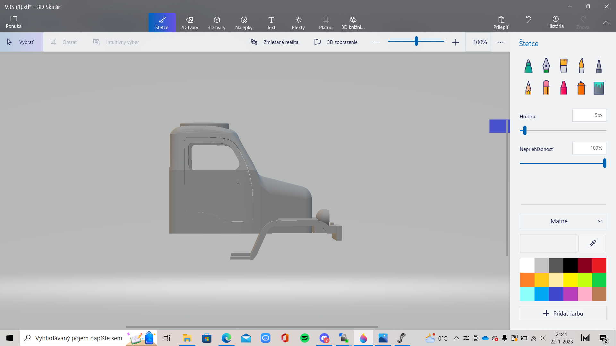Select the Fill bucket tool
Viewport: 616px width, 346px height.
click(x=599, y=88)
